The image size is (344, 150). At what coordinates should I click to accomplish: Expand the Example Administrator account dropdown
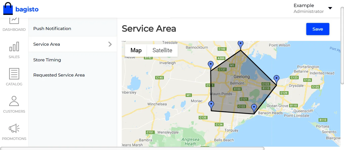[x=330, y=8]
